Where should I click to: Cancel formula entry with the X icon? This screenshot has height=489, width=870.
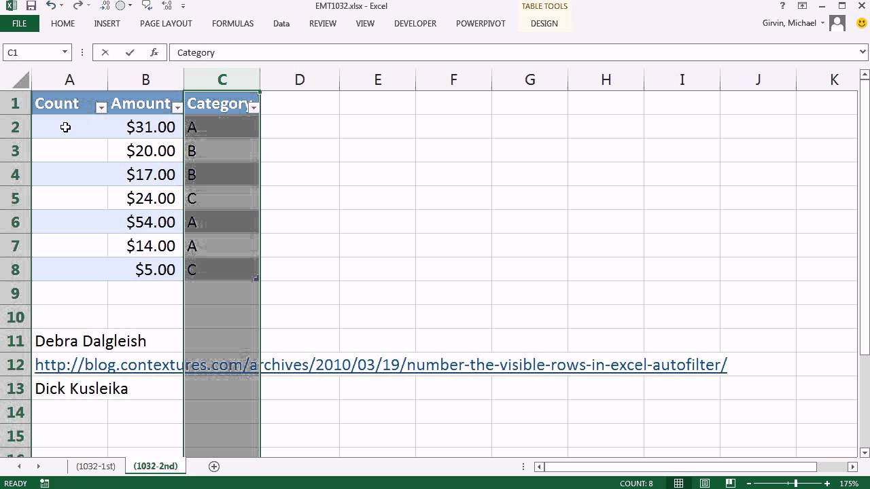tap(105, 52)
